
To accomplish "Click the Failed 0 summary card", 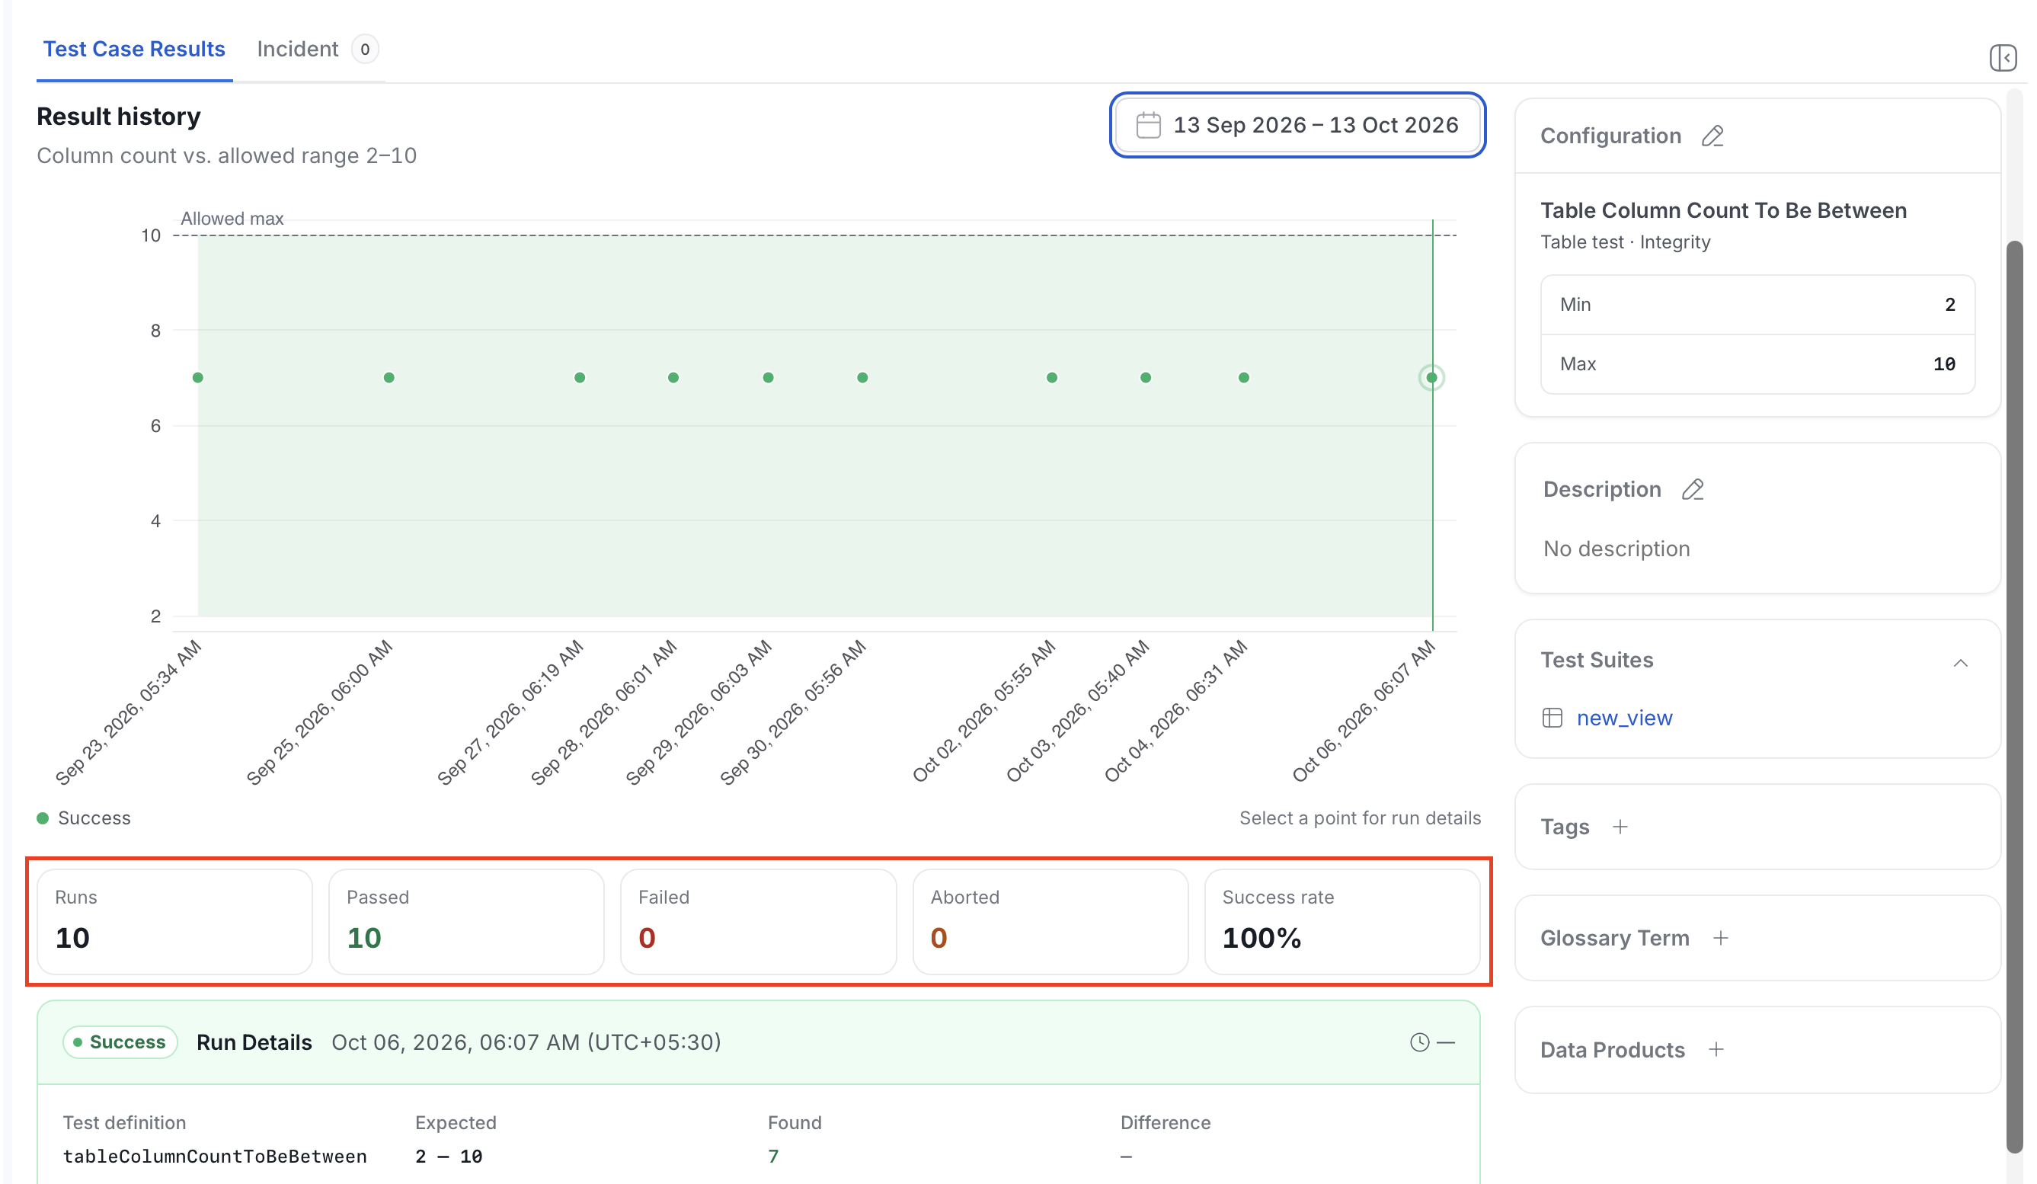I will [x=758, y=921].
